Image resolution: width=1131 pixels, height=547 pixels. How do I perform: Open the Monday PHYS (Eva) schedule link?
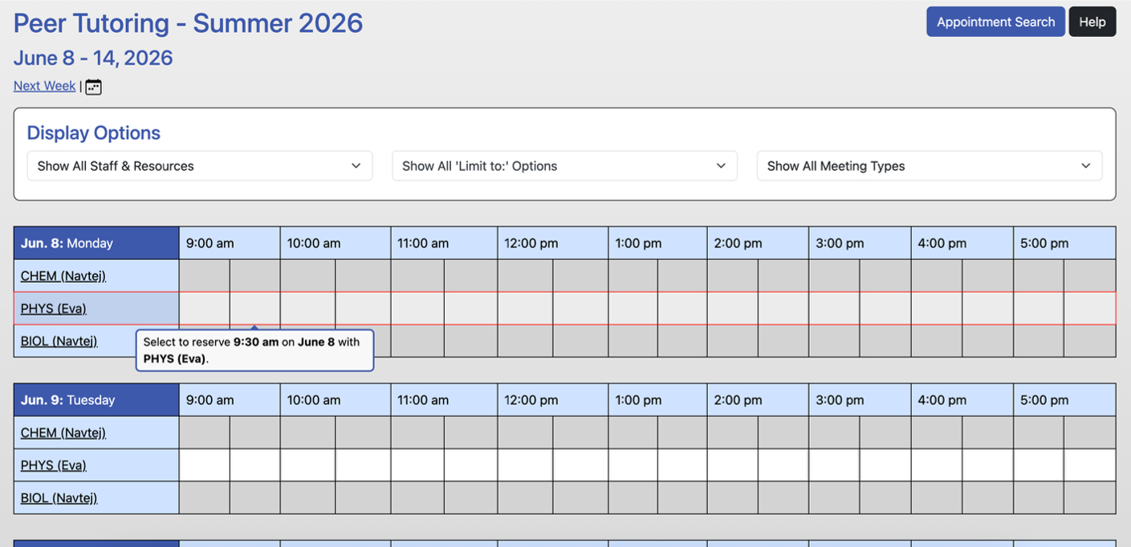pos(54,309)
